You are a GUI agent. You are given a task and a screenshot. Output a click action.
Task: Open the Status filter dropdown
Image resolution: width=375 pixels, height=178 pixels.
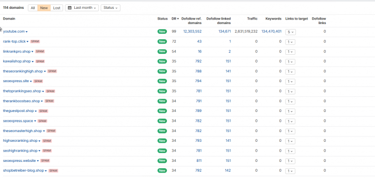click(110, 8)
